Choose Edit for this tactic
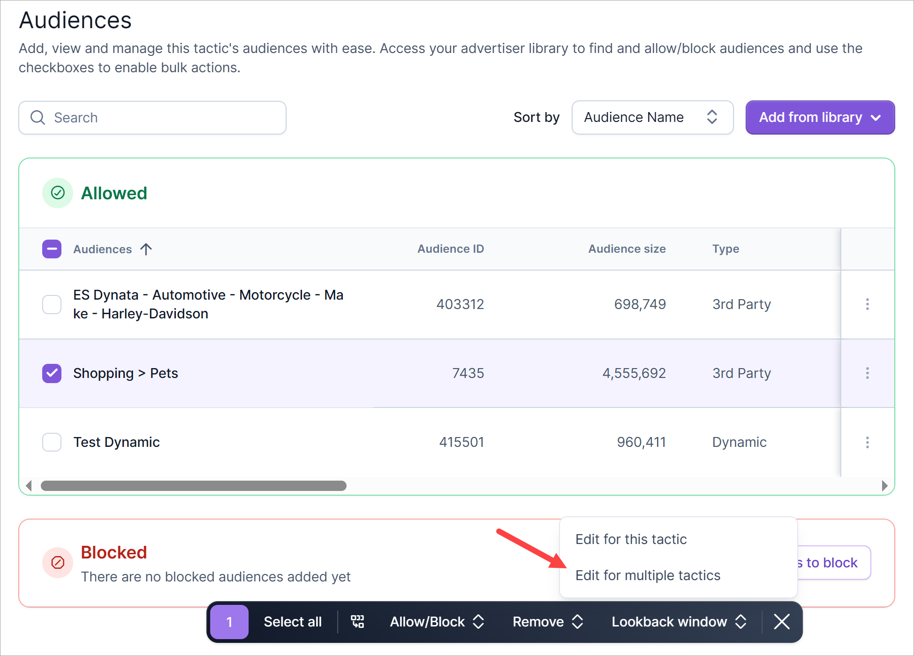The width and height of the screenshot is (914, 656). coord(631,539)
